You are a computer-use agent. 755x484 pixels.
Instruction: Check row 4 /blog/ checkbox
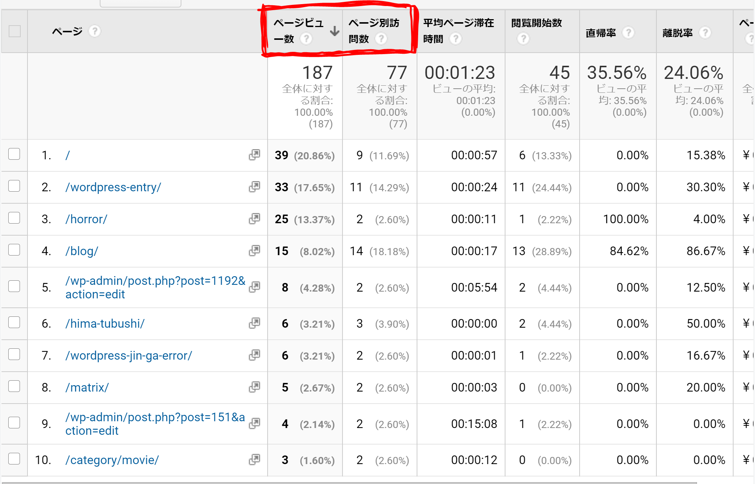(14, 250)
